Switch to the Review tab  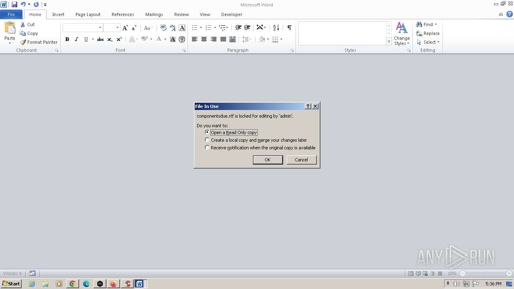[x=182, y=14]
